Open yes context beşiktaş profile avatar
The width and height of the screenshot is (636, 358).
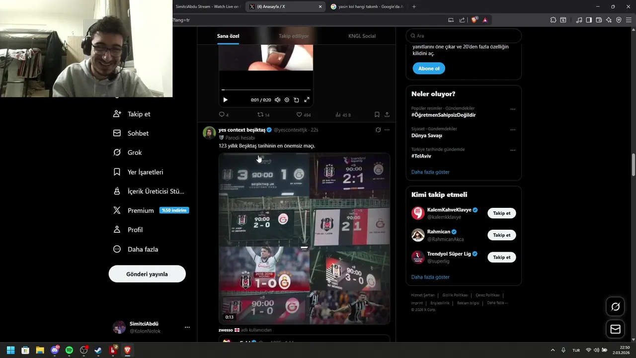coord(209,133)
